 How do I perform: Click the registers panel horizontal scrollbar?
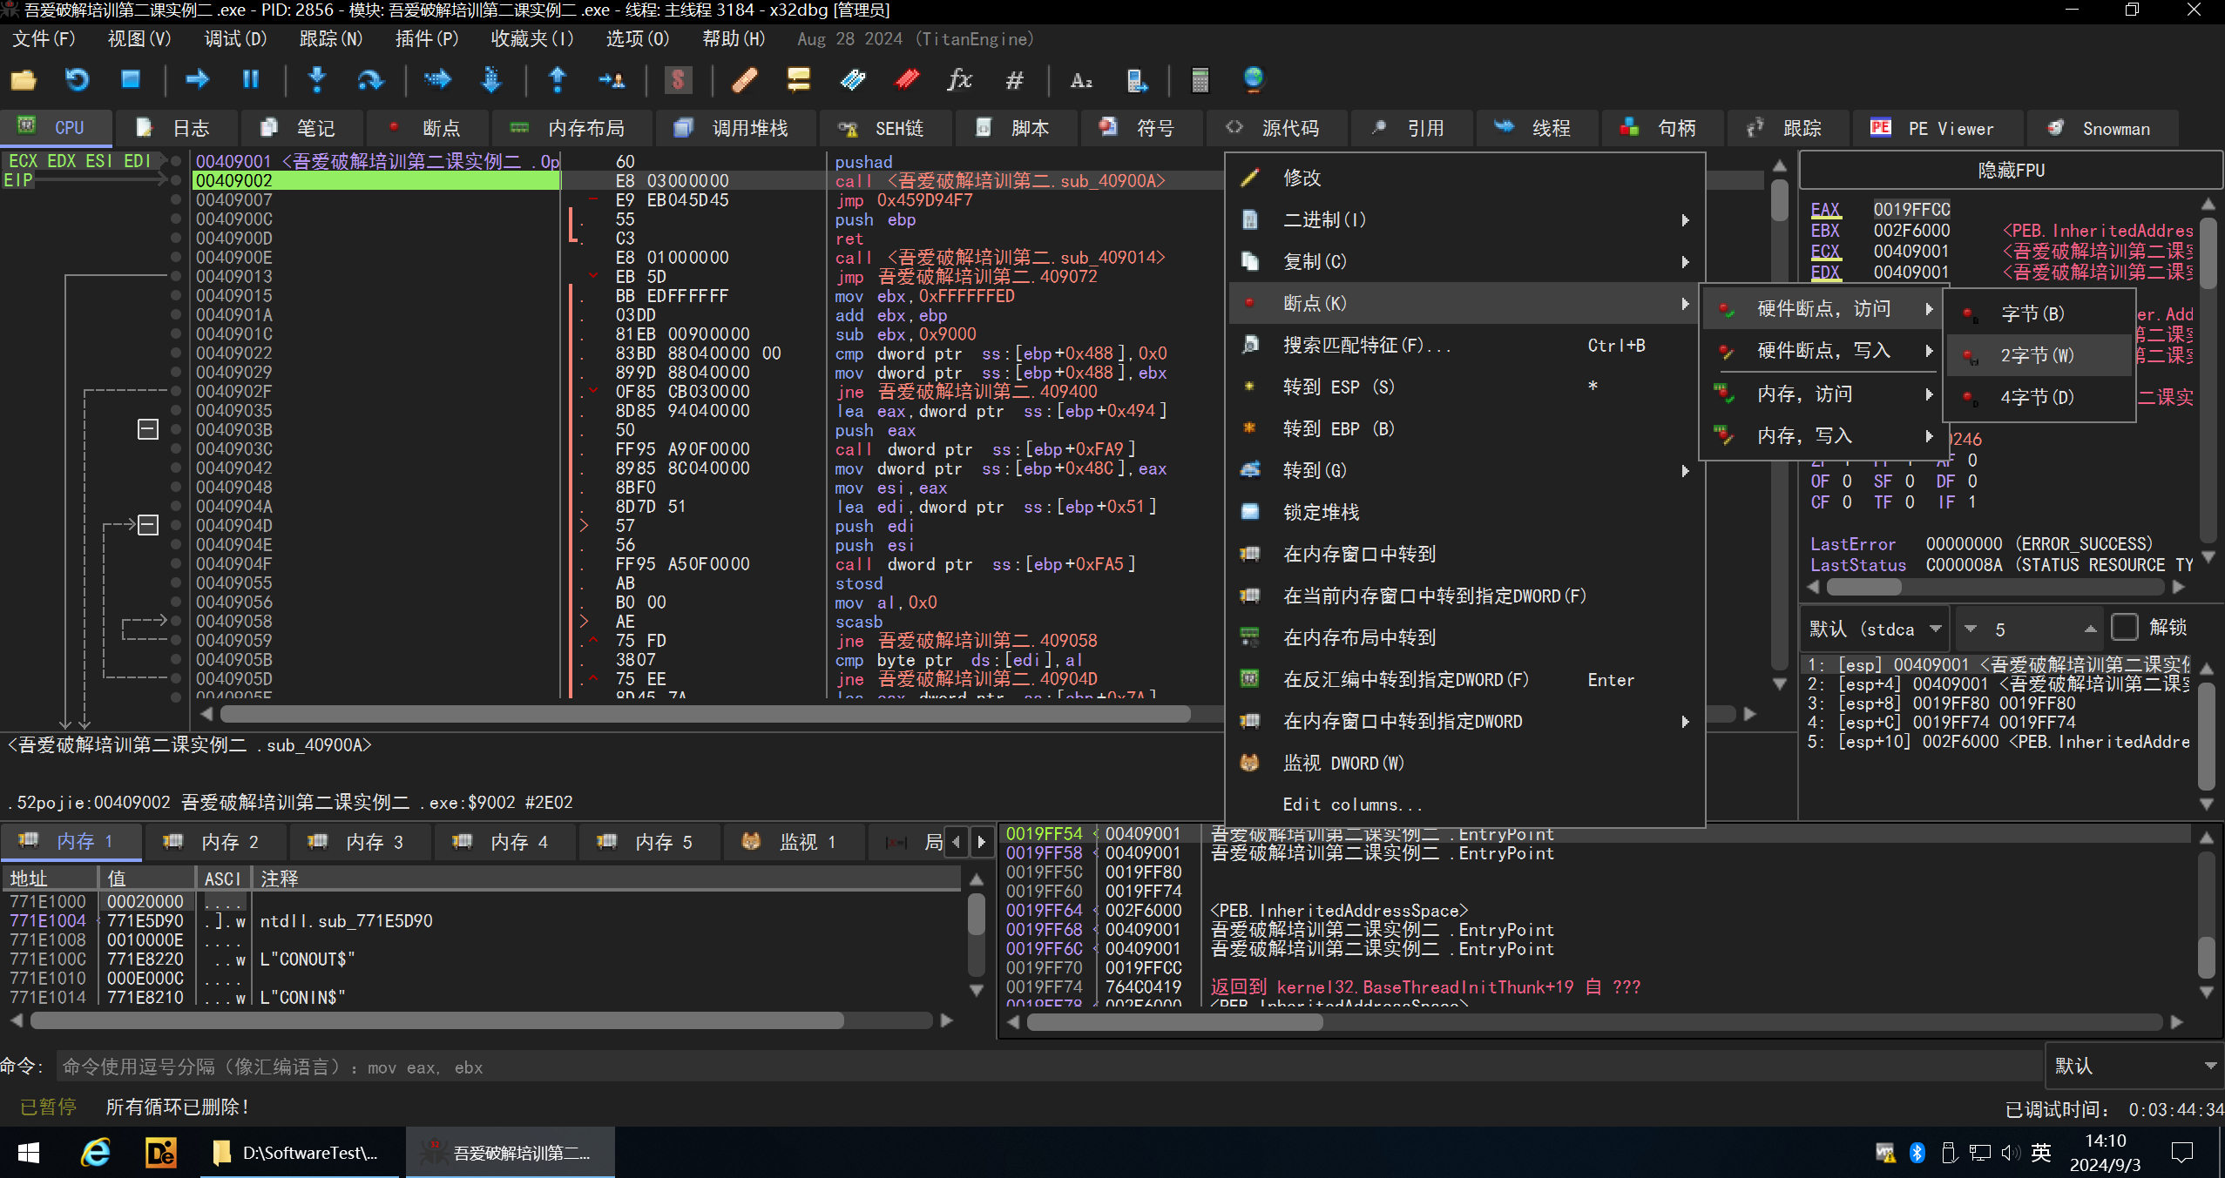[1863, 587]
